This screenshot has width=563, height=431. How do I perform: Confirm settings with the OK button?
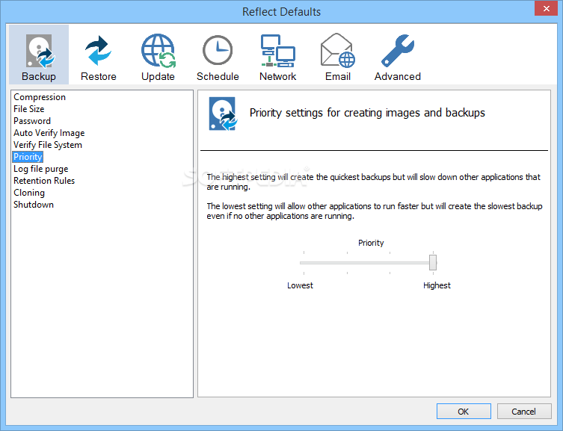coord(464,412)
